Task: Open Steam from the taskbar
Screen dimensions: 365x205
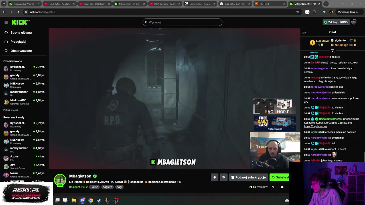Action: click(x=99, y=200)
